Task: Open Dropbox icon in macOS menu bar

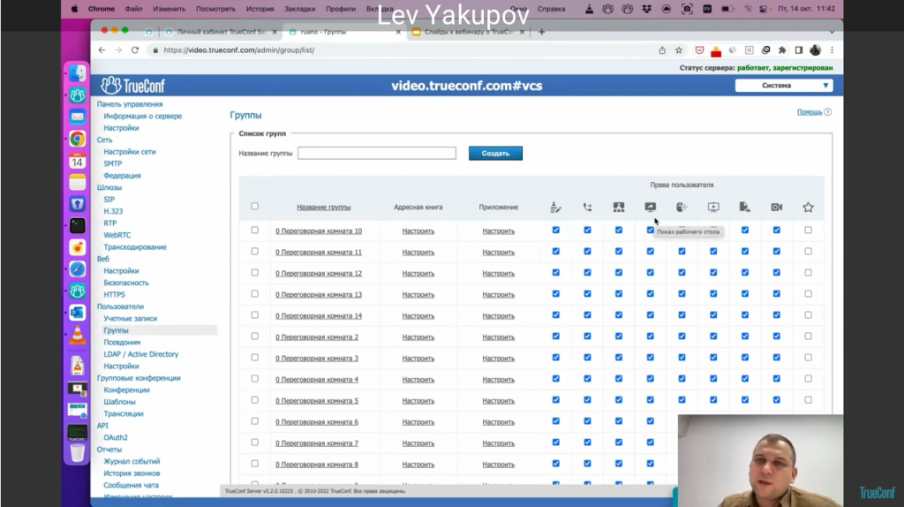Action: tap(647, 9)
